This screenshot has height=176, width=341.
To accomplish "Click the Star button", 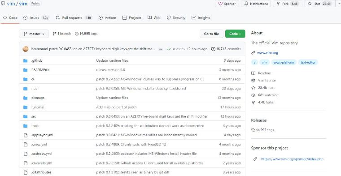I will [x=319, y=4].
